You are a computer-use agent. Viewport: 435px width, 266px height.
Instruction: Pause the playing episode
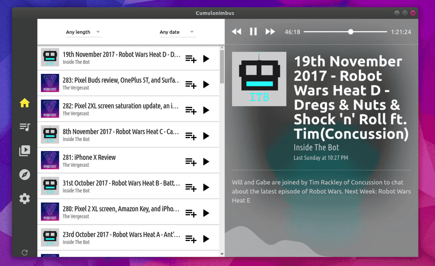(x=253, y=32)
